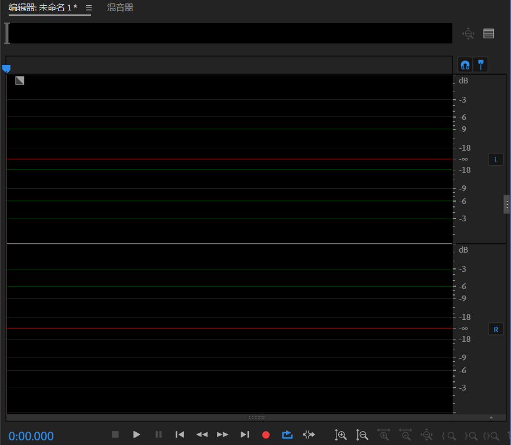Click the -∞ mark on left channel ruler

point(463,159)
